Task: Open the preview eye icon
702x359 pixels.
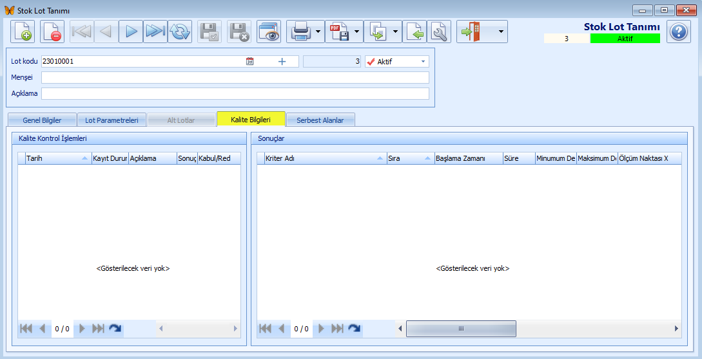Action: pyautogui.click(x=269, y=32)
